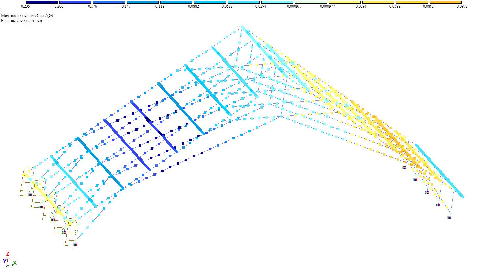Click the orange swatch between 0.0882 and 0.0978

(x=446, y=2)
